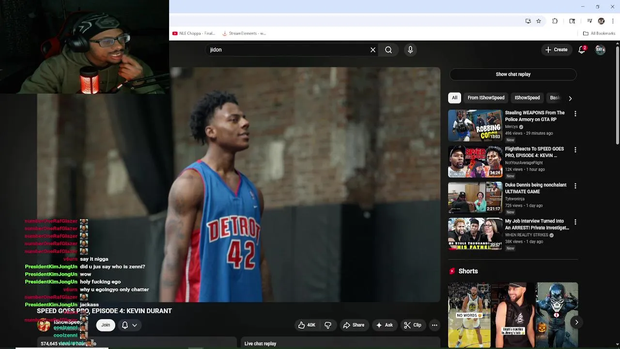Screen dimensions: 620x349
Task: Select the partially visible Bask chip
Action: pyautogui.click(x=554, y=98)
